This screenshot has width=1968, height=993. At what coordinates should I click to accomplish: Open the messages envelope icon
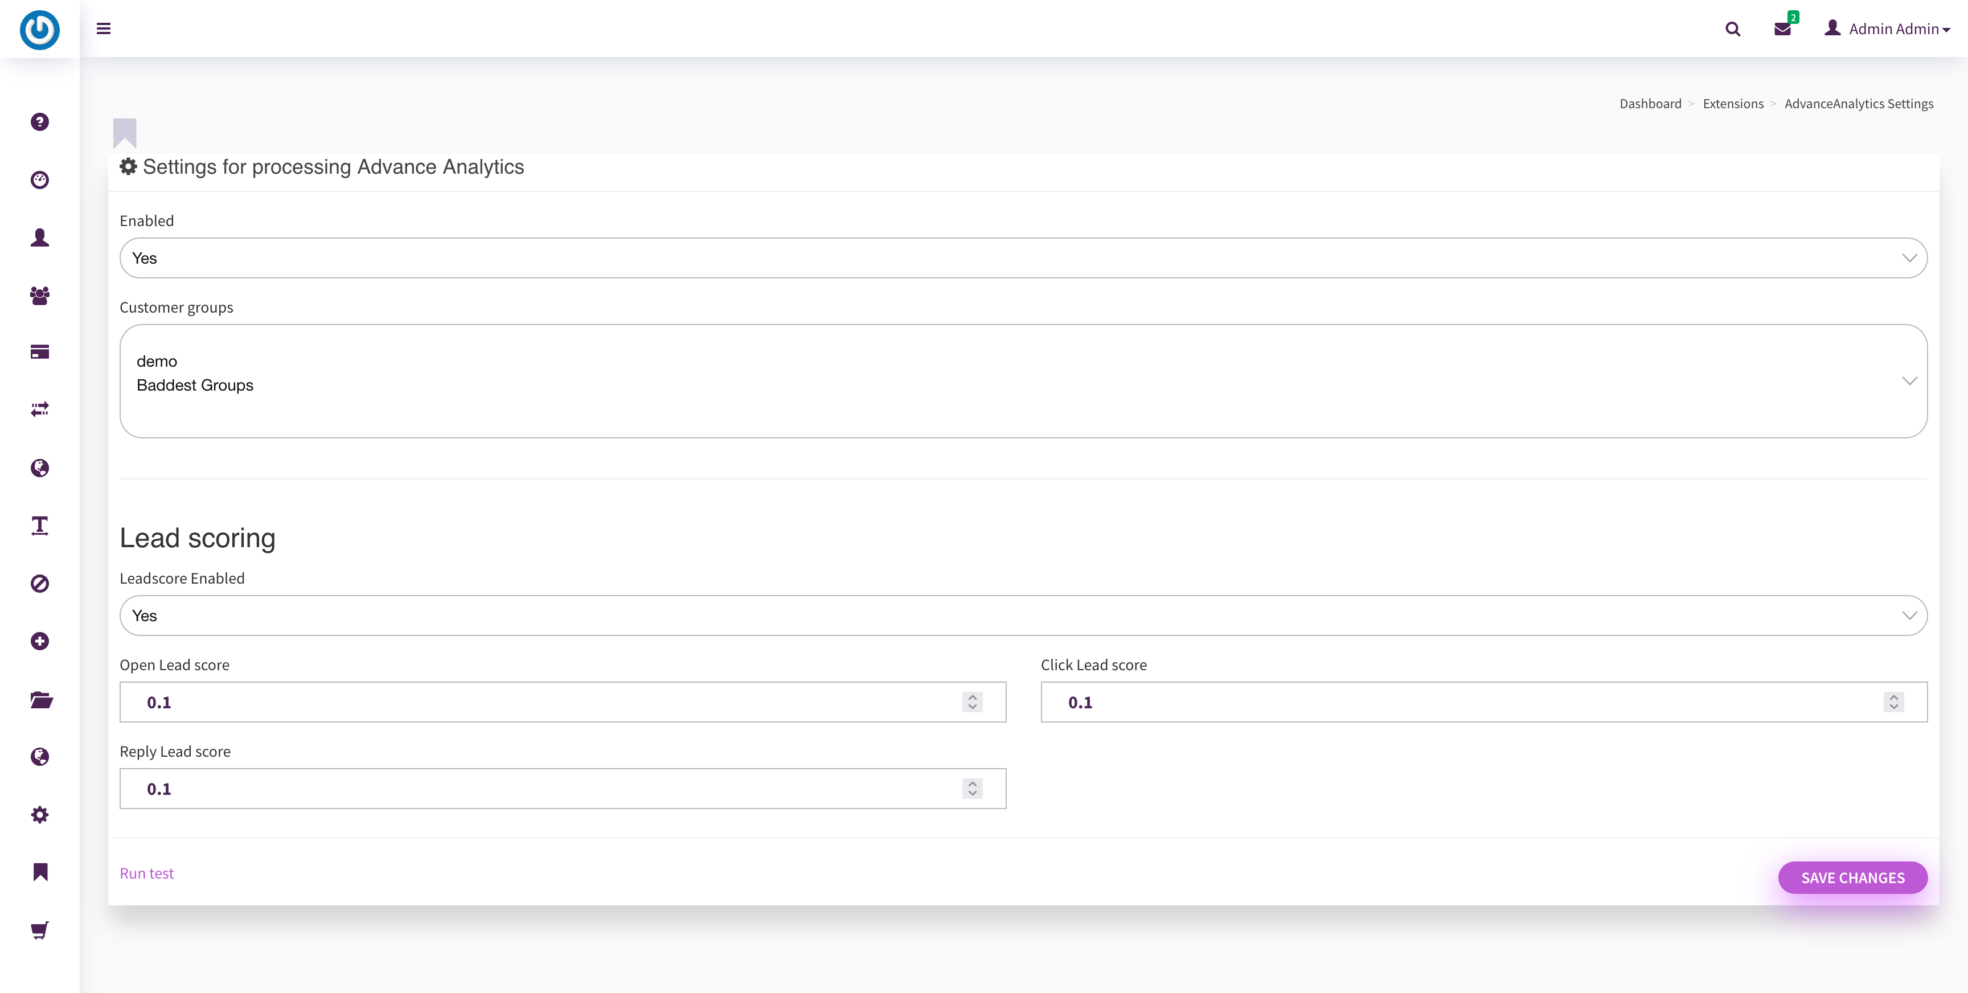point(1782,29)
